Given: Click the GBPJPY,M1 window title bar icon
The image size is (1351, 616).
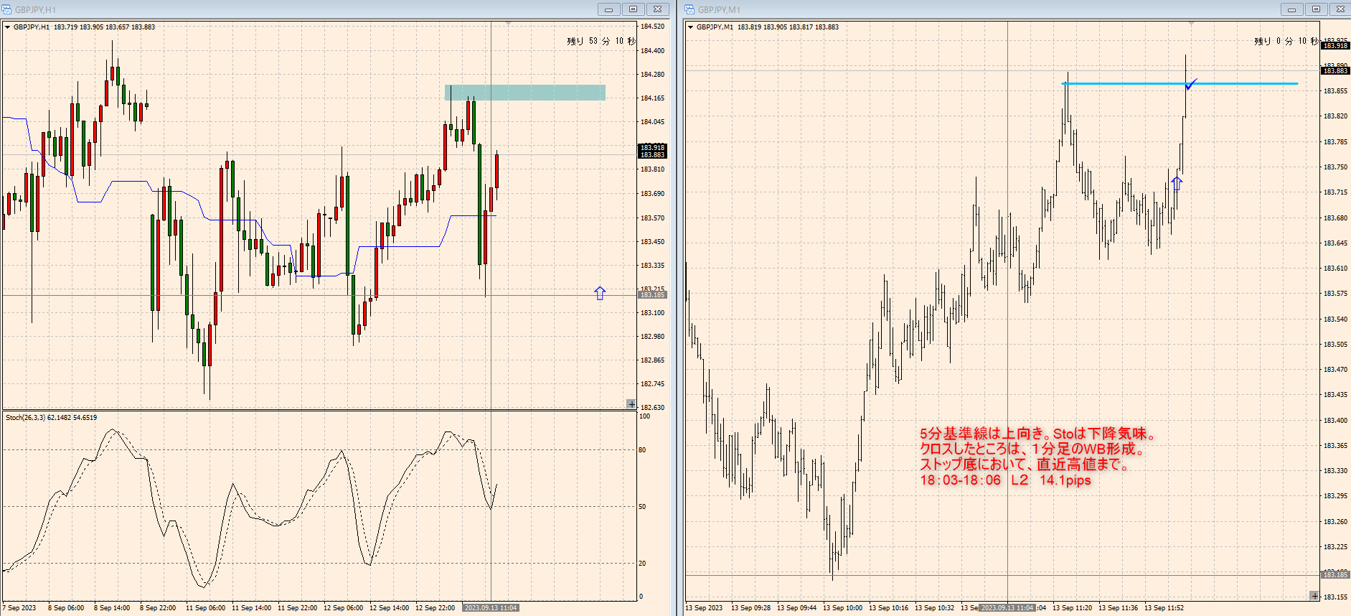Looking at the screenshot, I should (690, 9).
